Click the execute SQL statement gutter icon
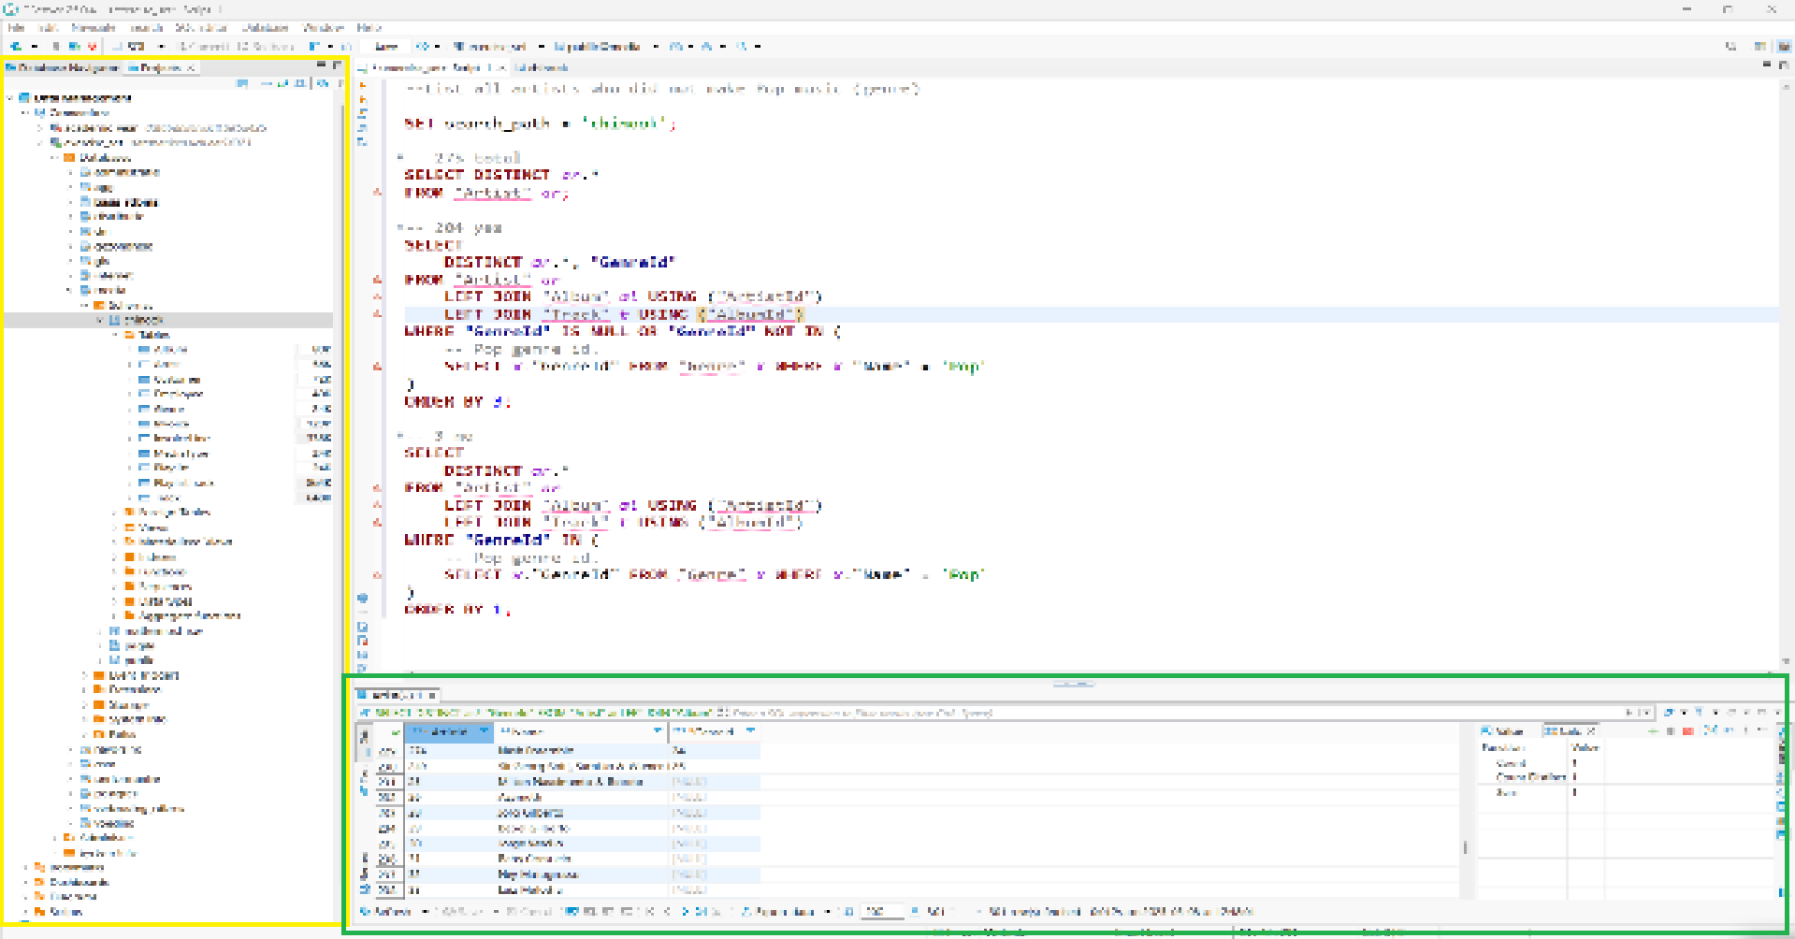1795x939 pixels. point(363,85)
